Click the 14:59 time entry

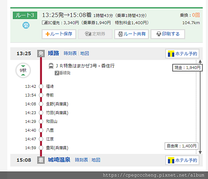click(31, 148)
